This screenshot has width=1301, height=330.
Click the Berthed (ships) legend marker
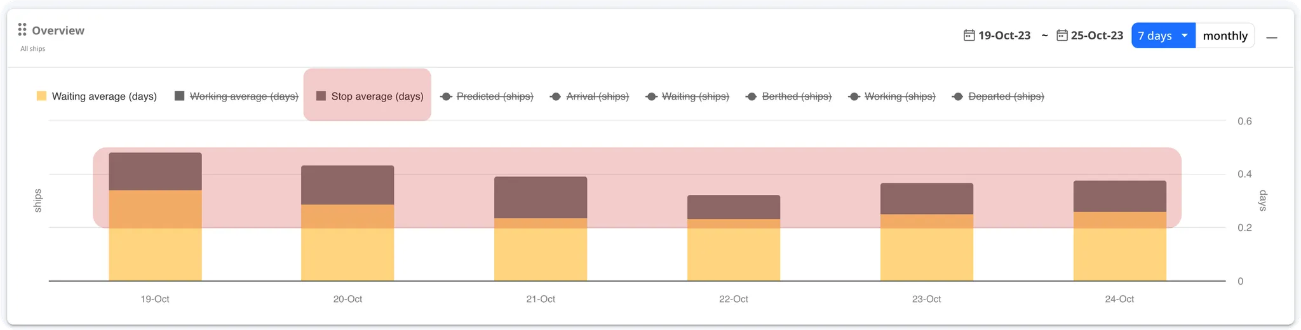tap(752, 96)
